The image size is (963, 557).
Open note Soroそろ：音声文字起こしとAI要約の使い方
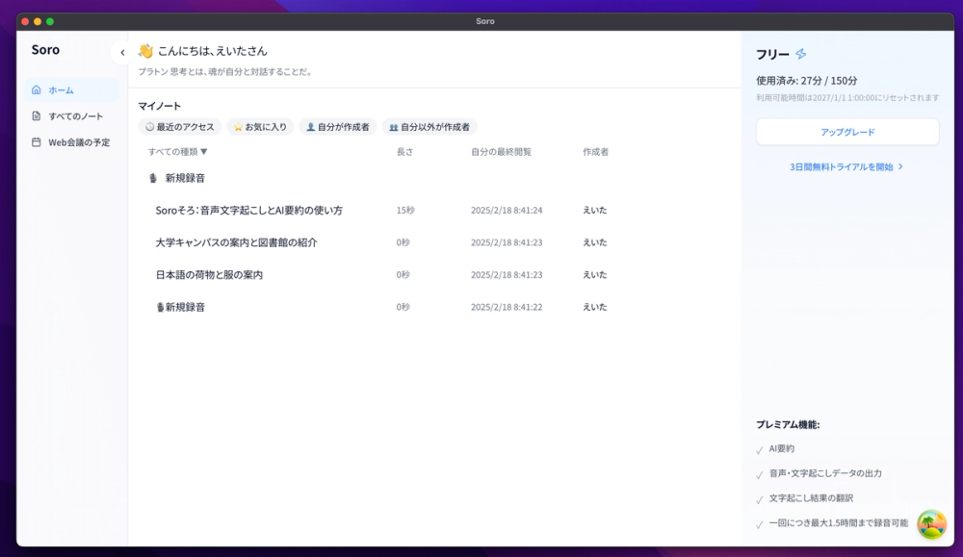248,211
